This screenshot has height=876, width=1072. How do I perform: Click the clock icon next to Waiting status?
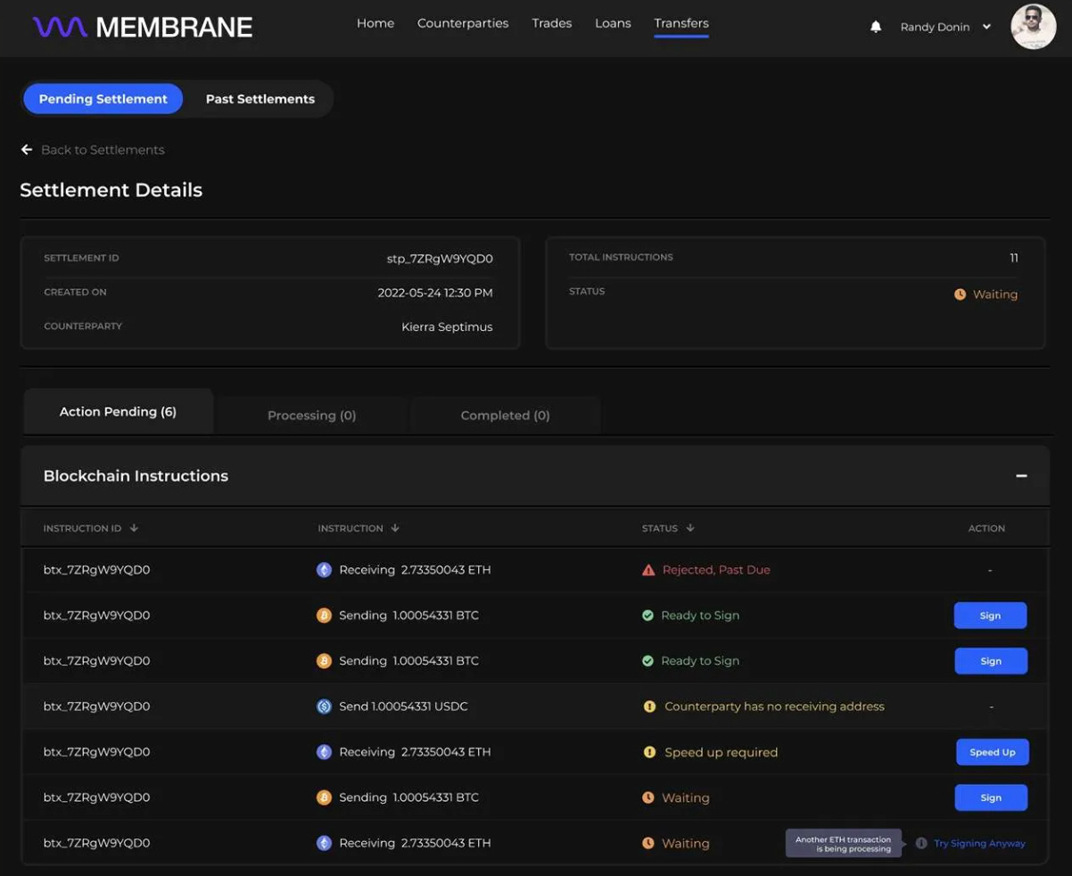tap(649, 797)
